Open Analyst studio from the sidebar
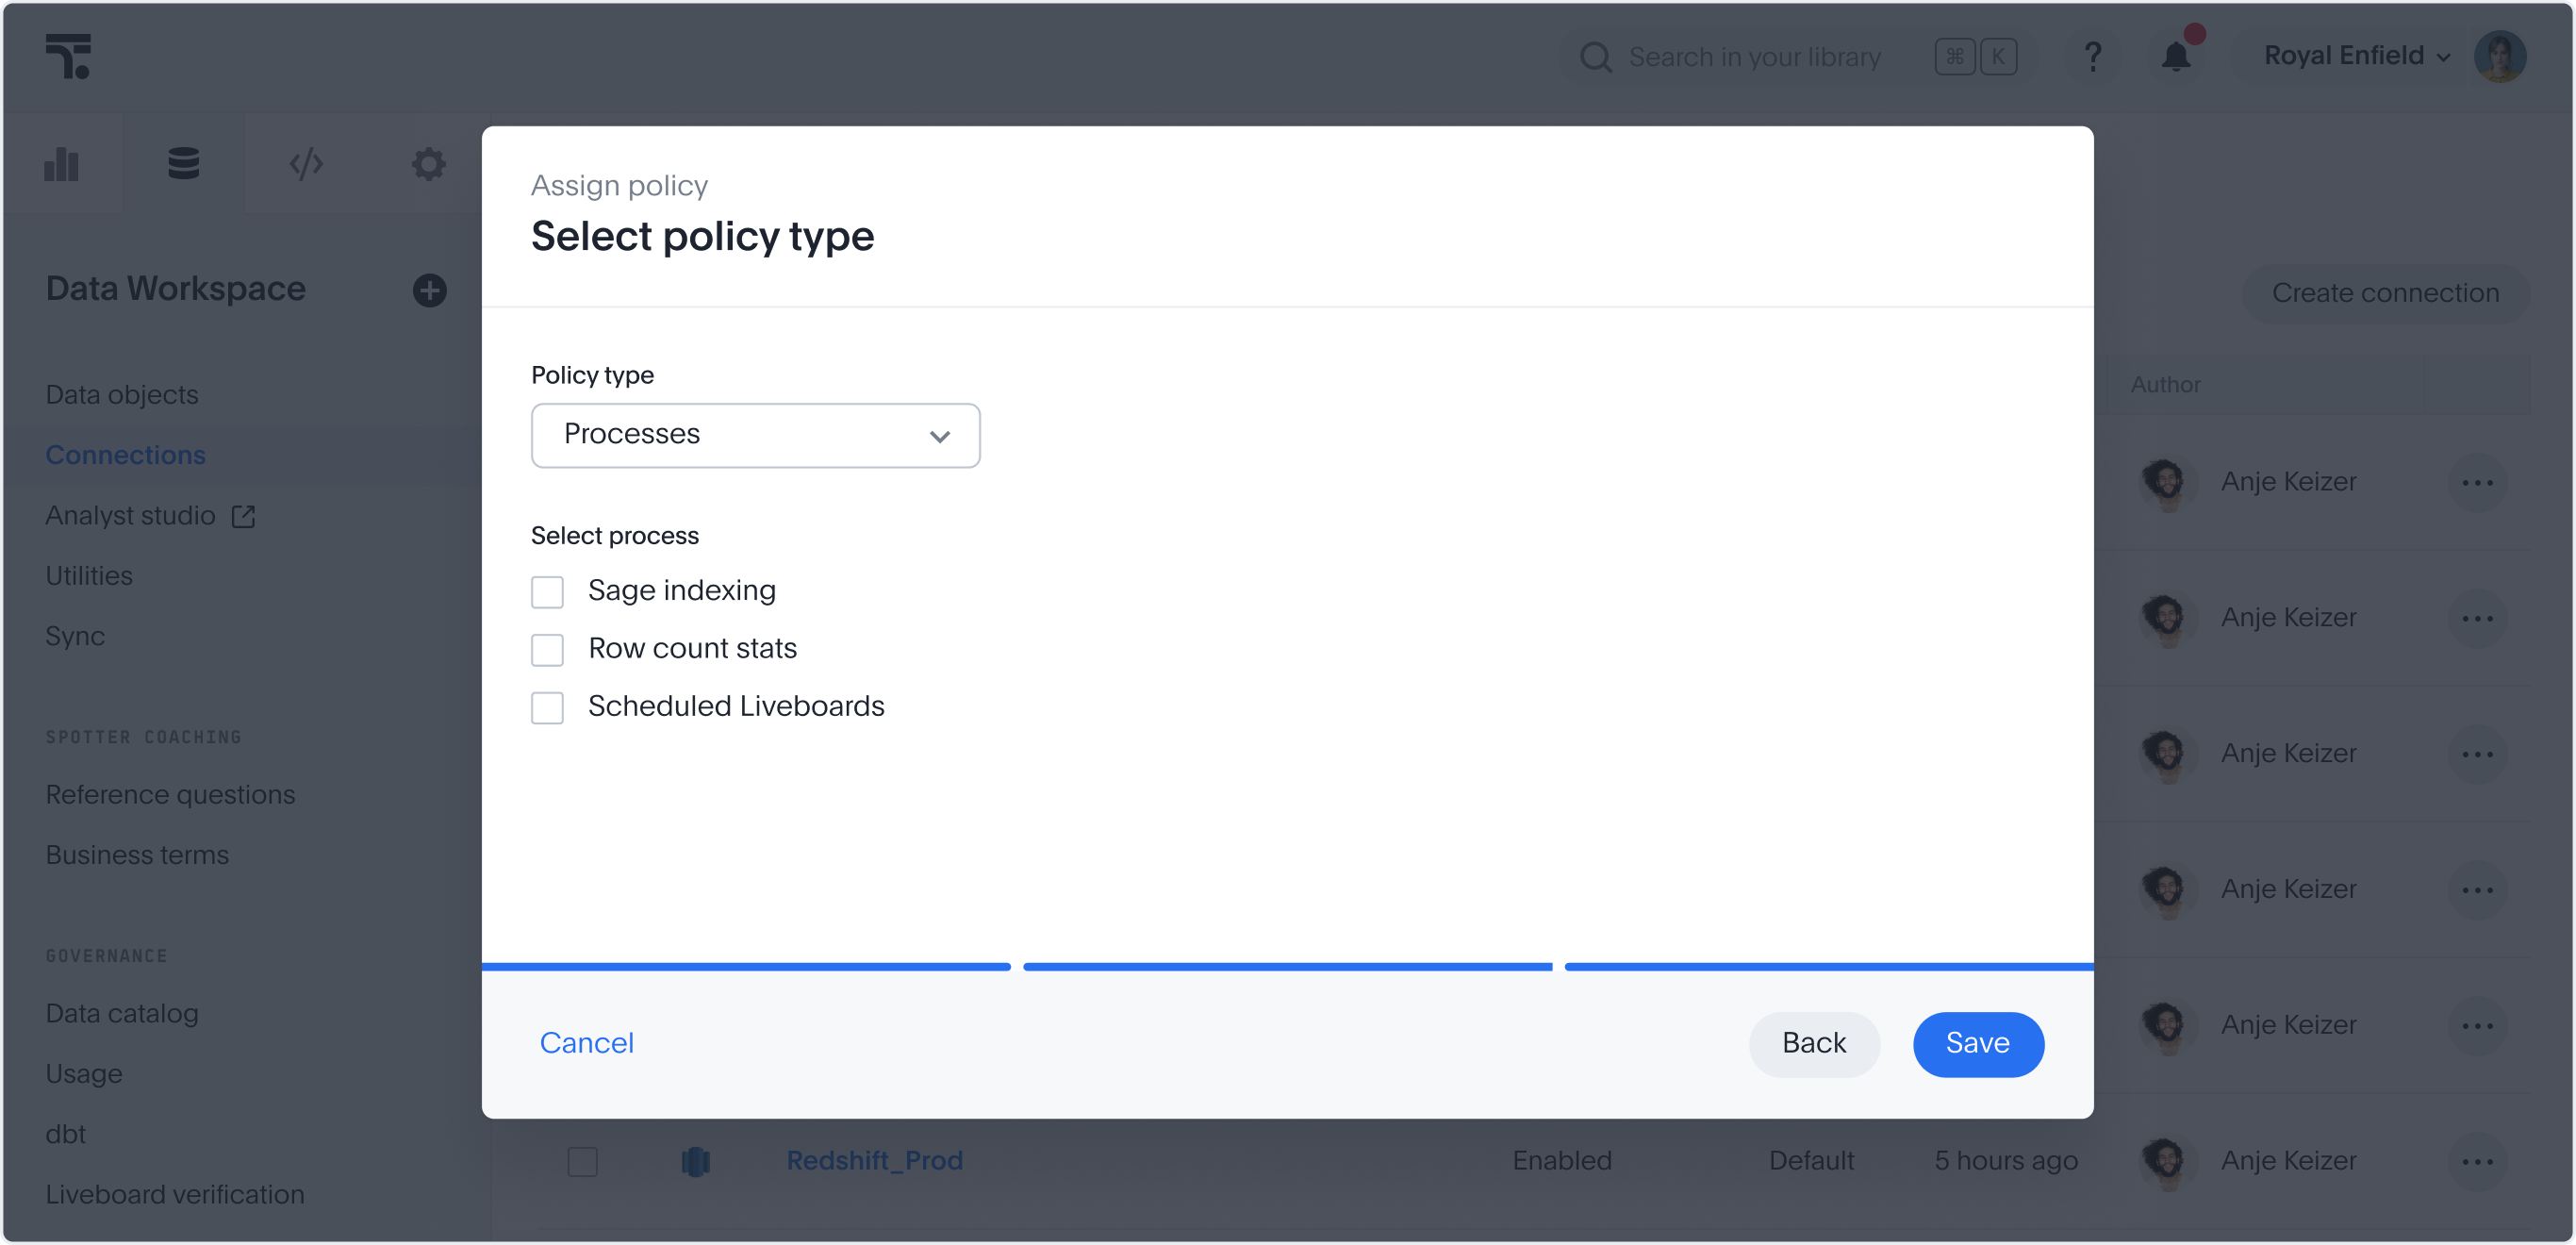 [130, 516]
